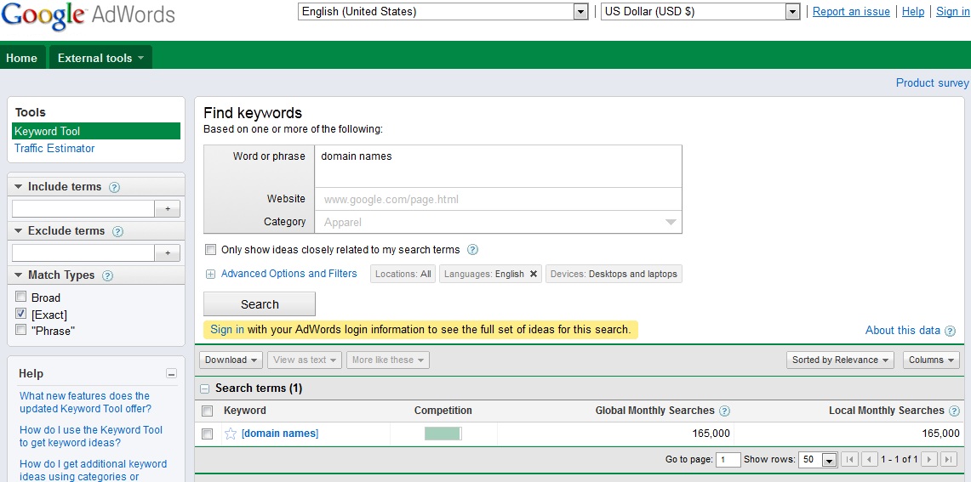The image size is (971, 482).
Task: Click competition bar for [domain names]
Action: coord(443,434)
